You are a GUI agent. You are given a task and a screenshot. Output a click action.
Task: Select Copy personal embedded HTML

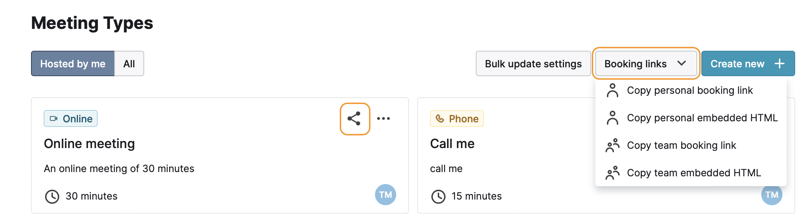point(702,118)
